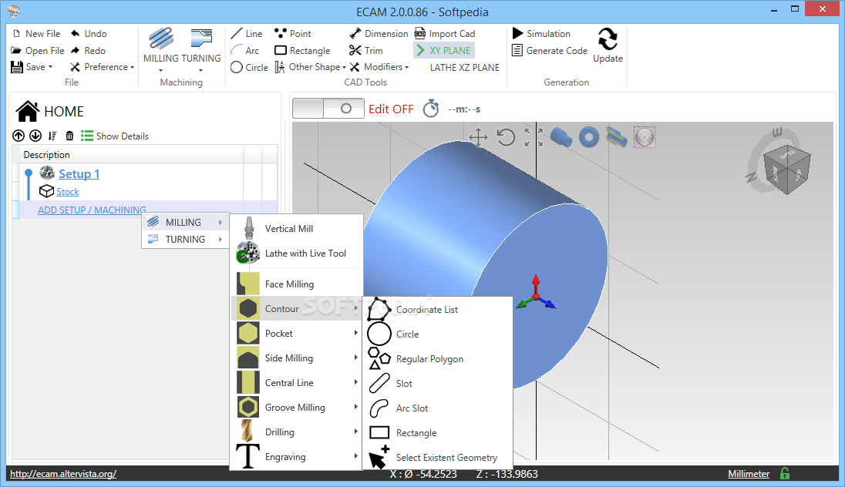Choose Slot contour option
845x487 pixels.
point(438,383)
